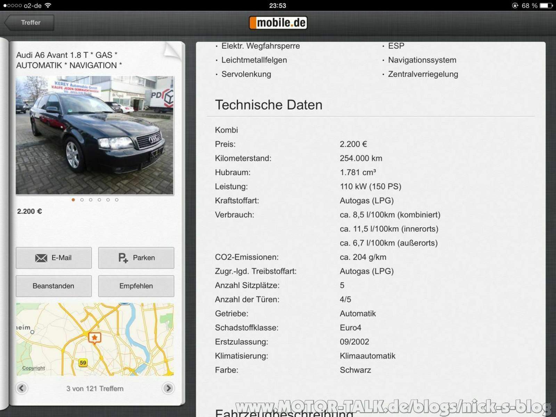This screenshot has height=417, width=556.
Task: Tap the '254.000 km' mileage value
Action: point(361,158)
